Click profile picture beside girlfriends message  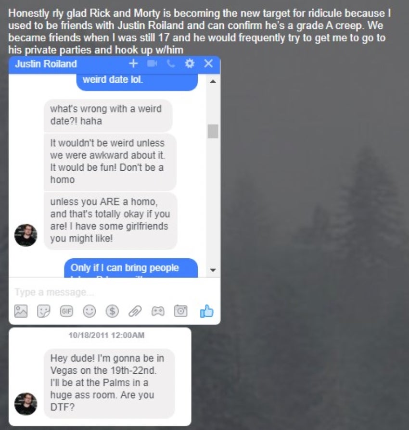[x=26, y=235]
